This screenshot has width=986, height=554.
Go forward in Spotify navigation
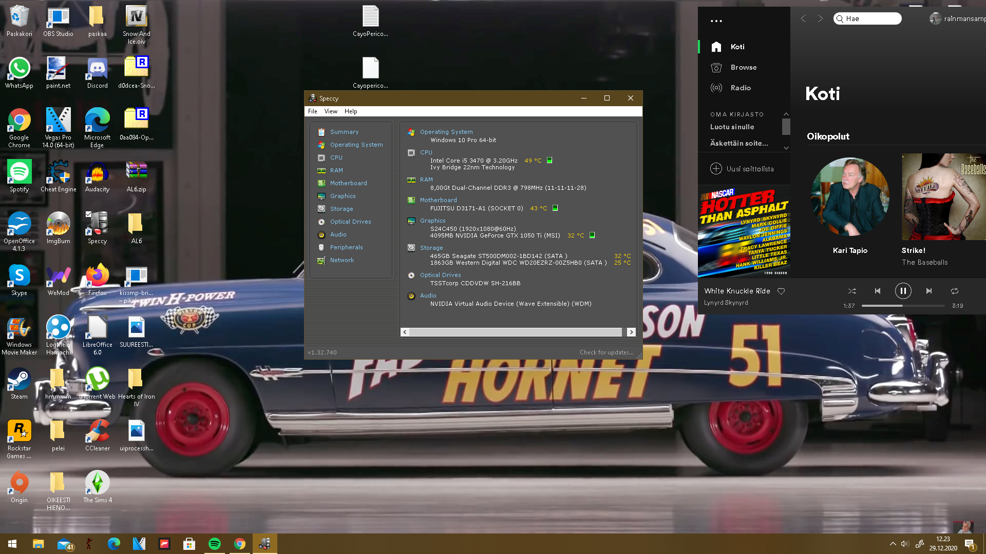click(820, 18)
